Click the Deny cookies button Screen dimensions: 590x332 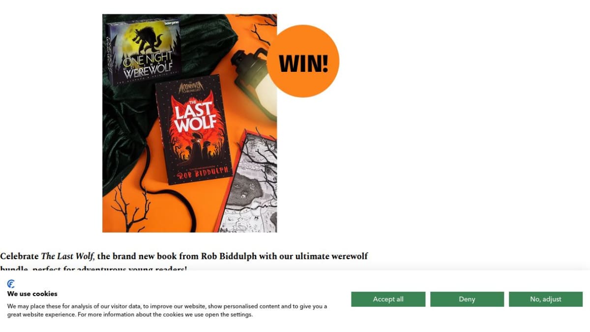[467, 299]
